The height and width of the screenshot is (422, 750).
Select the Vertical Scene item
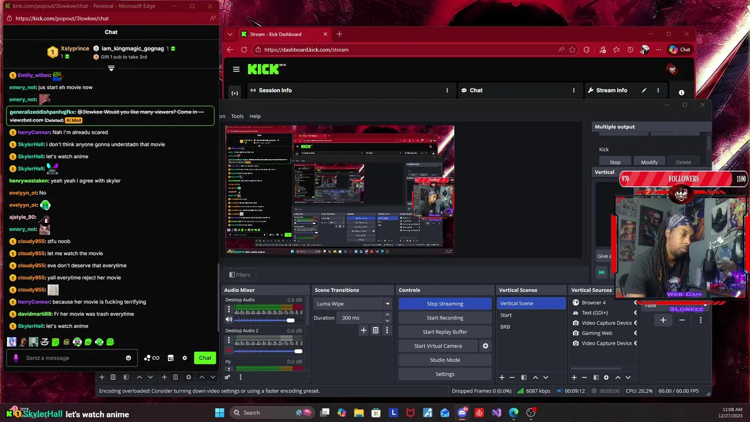tap(531, 303)
